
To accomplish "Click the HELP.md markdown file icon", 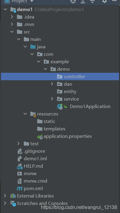I will pyautogui.click(x=20, y=166).
